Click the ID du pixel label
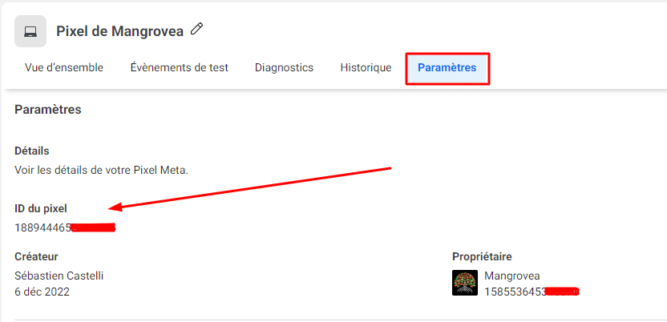Screen dimensions: 667x322 tap(41, 208)
